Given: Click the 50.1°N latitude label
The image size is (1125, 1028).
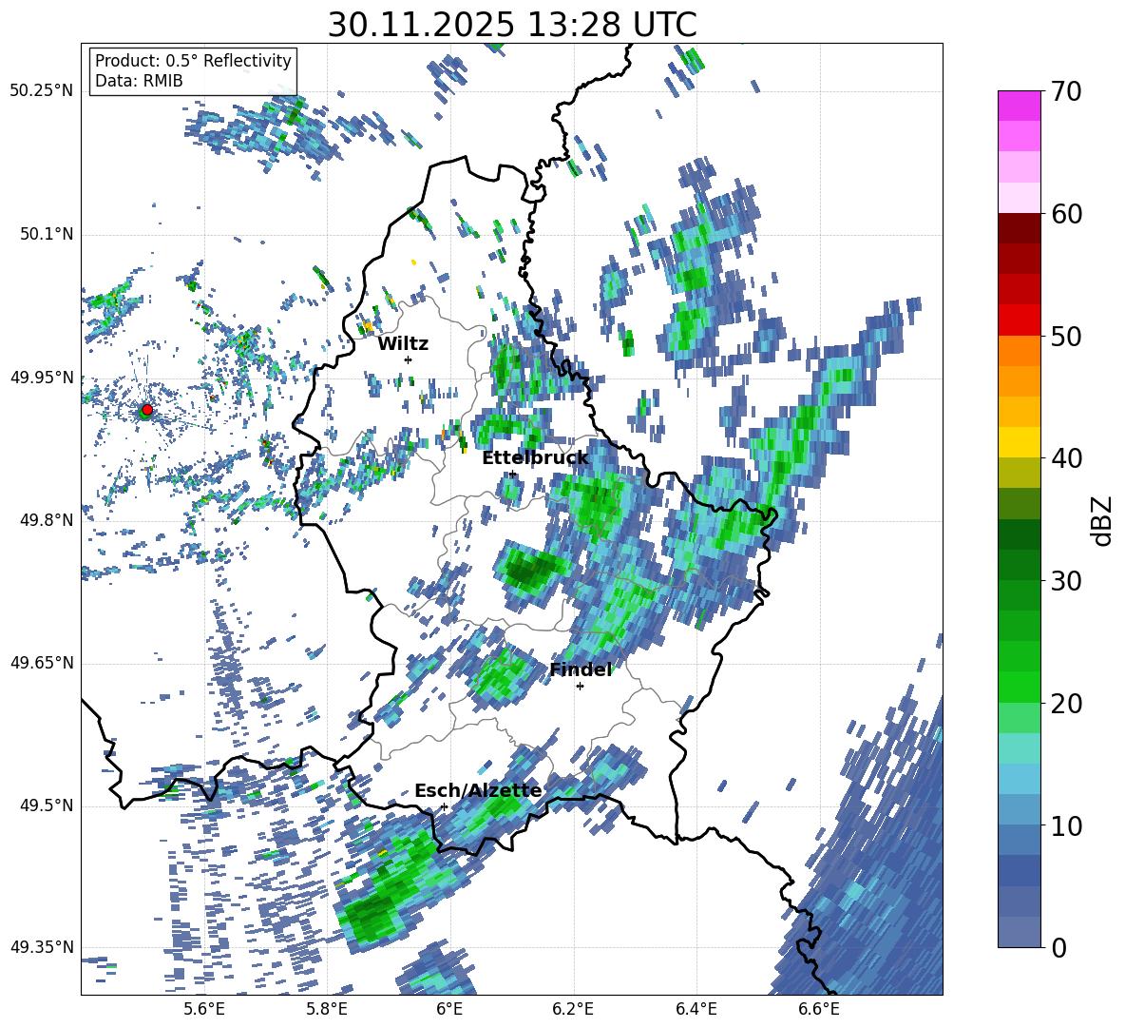Looking at the screenshot, I should (46, 234).
